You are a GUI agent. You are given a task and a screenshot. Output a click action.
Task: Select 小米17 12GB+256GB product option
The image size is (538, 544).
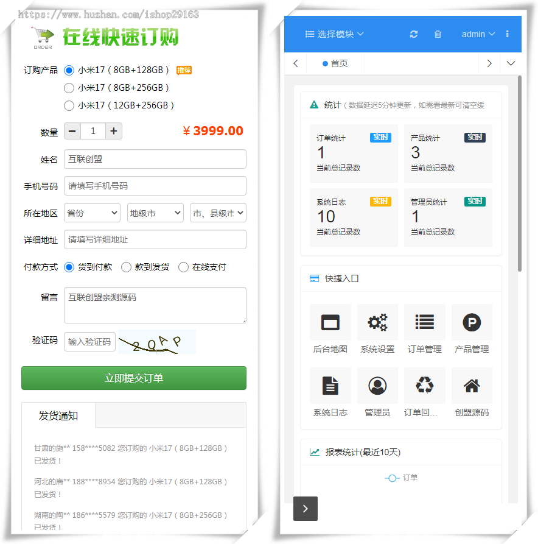coord(69,105)
